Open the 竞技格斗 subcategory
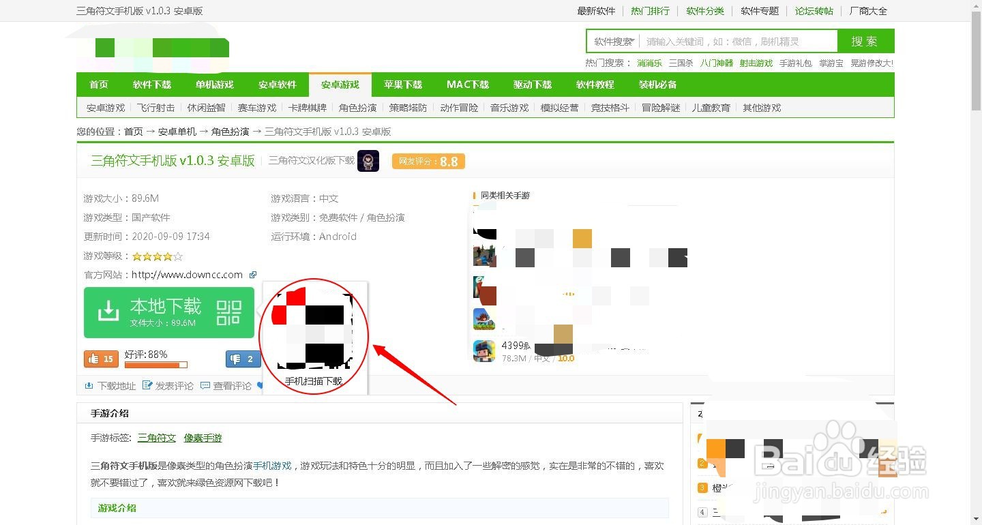Image resolution: width=982 pixels, height=525 pixels. (610, 108)
